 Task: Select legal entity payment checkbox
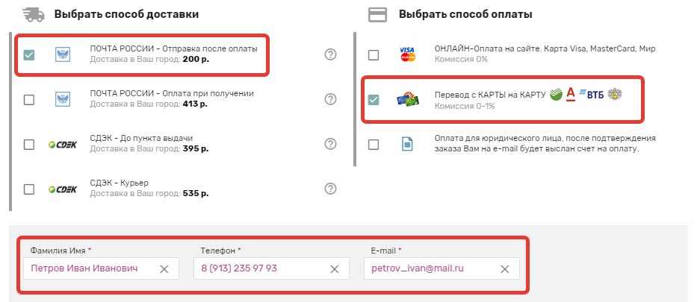374,145
